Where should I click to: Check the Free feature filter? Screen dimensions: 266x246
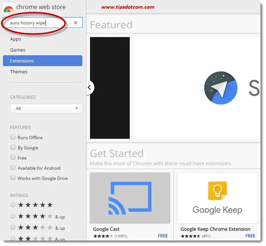pyautogui.click(x=13, y=157)
